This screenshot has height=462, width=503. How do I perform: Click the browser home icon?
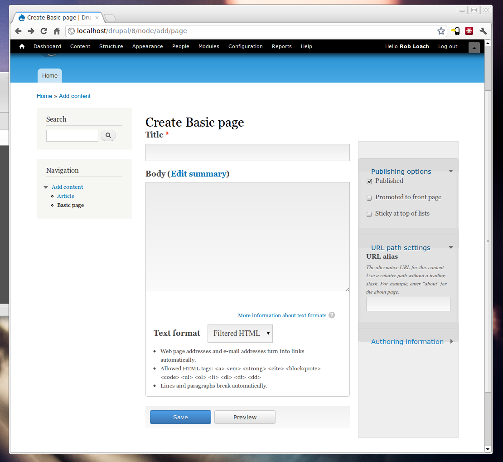57,31
